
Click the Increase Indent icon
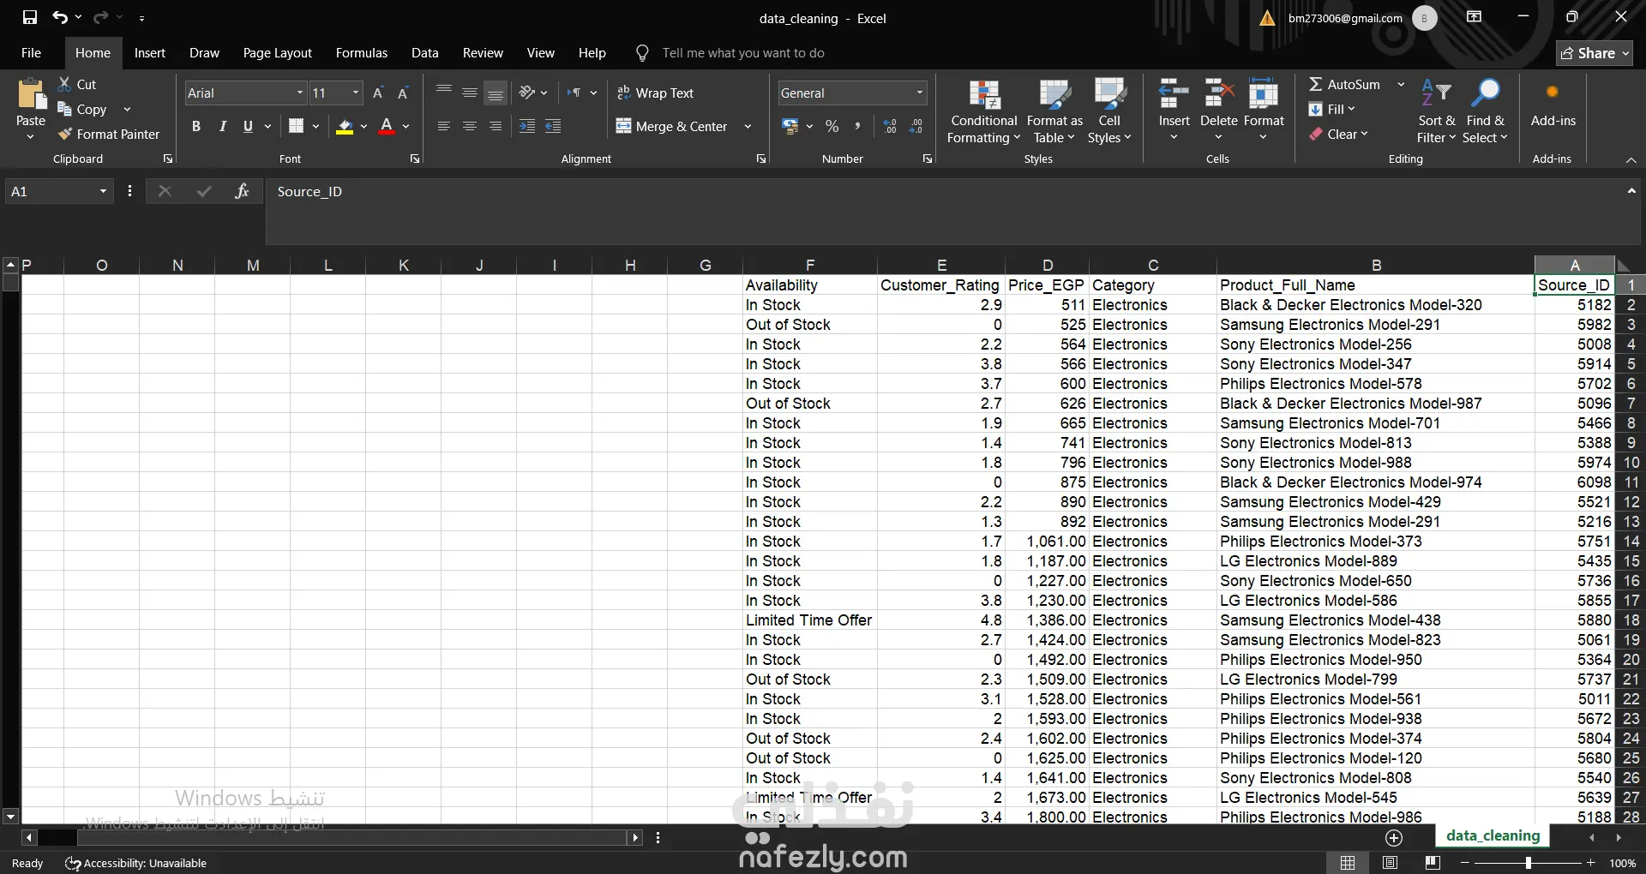point(527,126)
